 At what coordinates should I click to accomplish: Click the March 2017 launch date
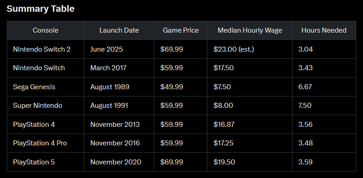pyautogui.click(x=108, y=68)
